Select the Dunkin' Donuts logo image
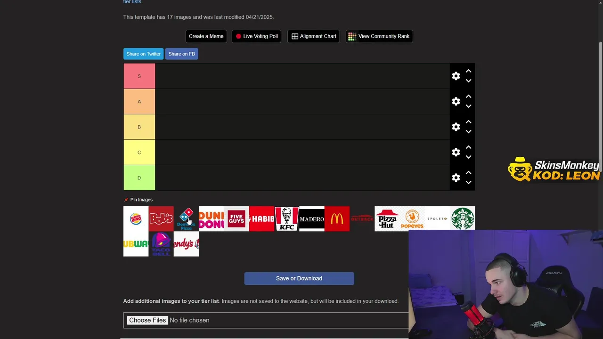This screenshot has width=603, height=339. click(211, 219)
